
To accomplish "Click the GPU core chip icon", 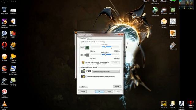I will [87, 47].
